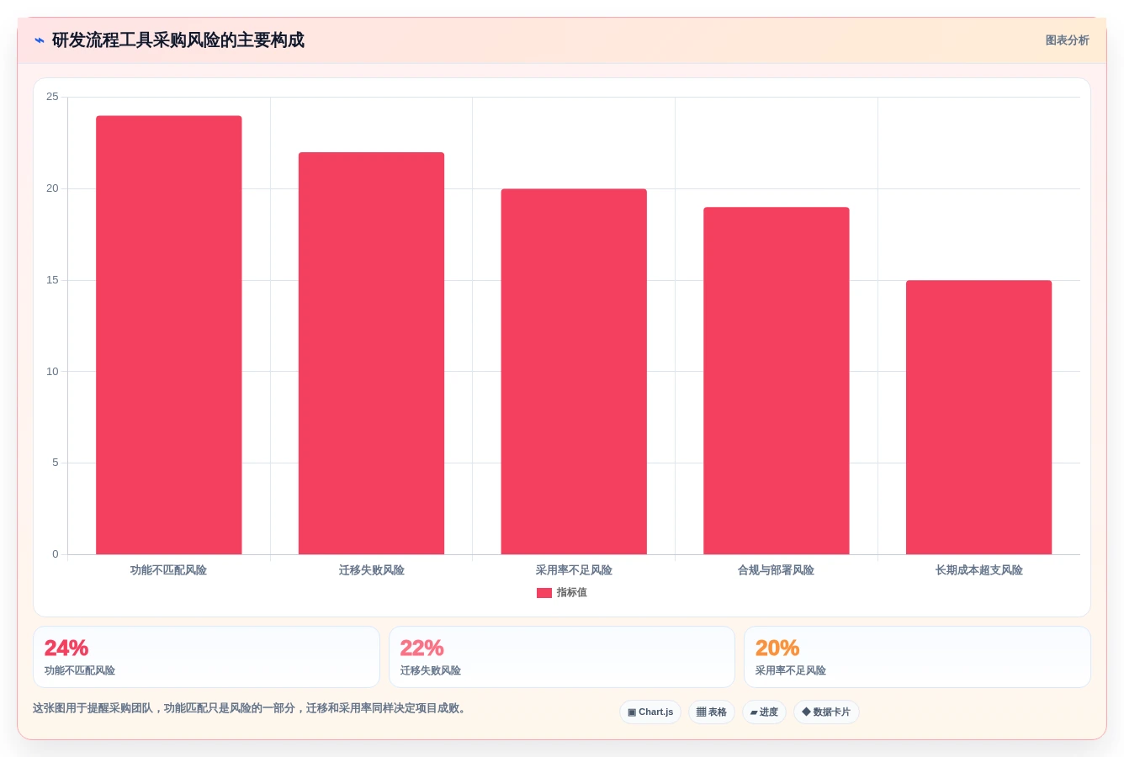Click the y-axis value 10

pyautogui.click(x=52, y=372)
